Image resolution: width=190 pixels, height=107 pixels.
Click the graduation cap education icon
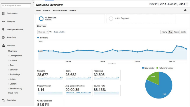coord(185,10)
